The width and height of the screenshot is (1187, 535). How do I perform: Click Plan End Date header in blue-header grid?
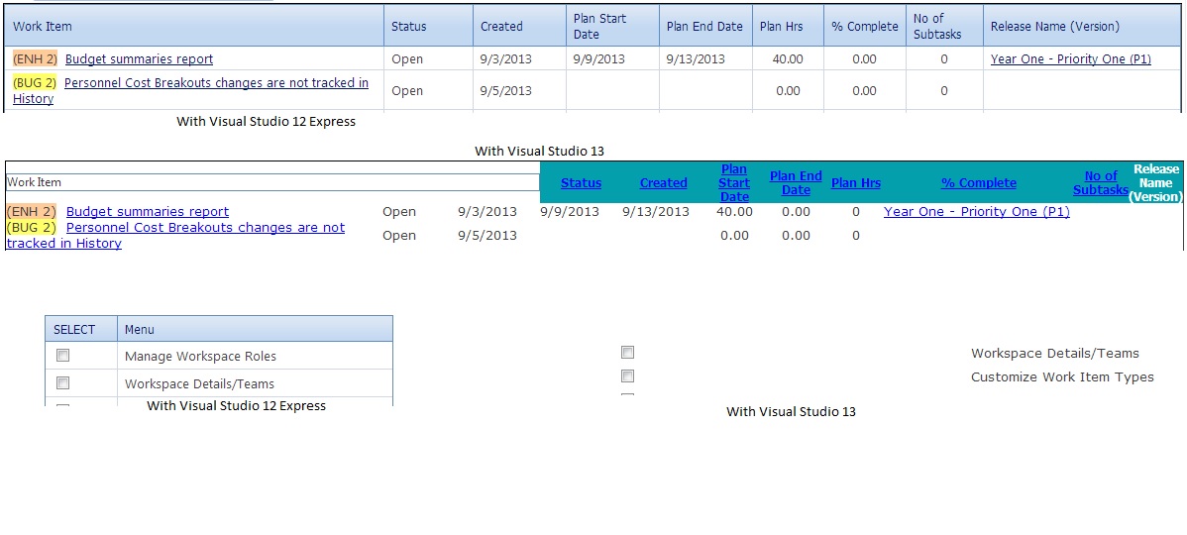click(705, 27)
